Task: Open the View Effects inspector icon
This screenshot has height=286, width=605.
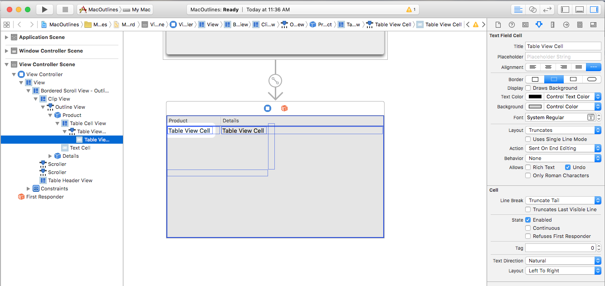Action: 594,24
